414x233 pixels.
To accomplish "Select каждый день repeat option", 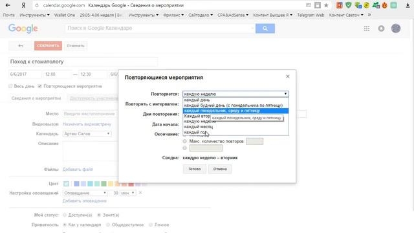I will [235, 100].
